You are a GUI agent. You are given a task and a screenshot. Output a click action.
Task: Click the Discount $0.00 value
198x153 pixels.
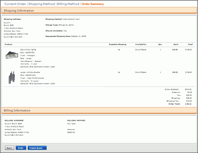pyautogui.click(x=190, y=92)
